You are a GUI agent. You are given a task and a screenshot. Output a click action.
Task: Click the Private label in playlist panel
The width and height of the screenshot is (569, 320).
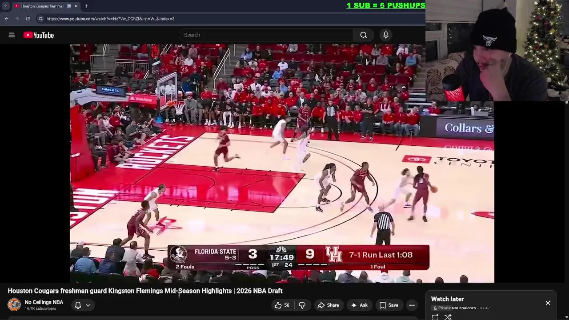[x=445, y=308]
